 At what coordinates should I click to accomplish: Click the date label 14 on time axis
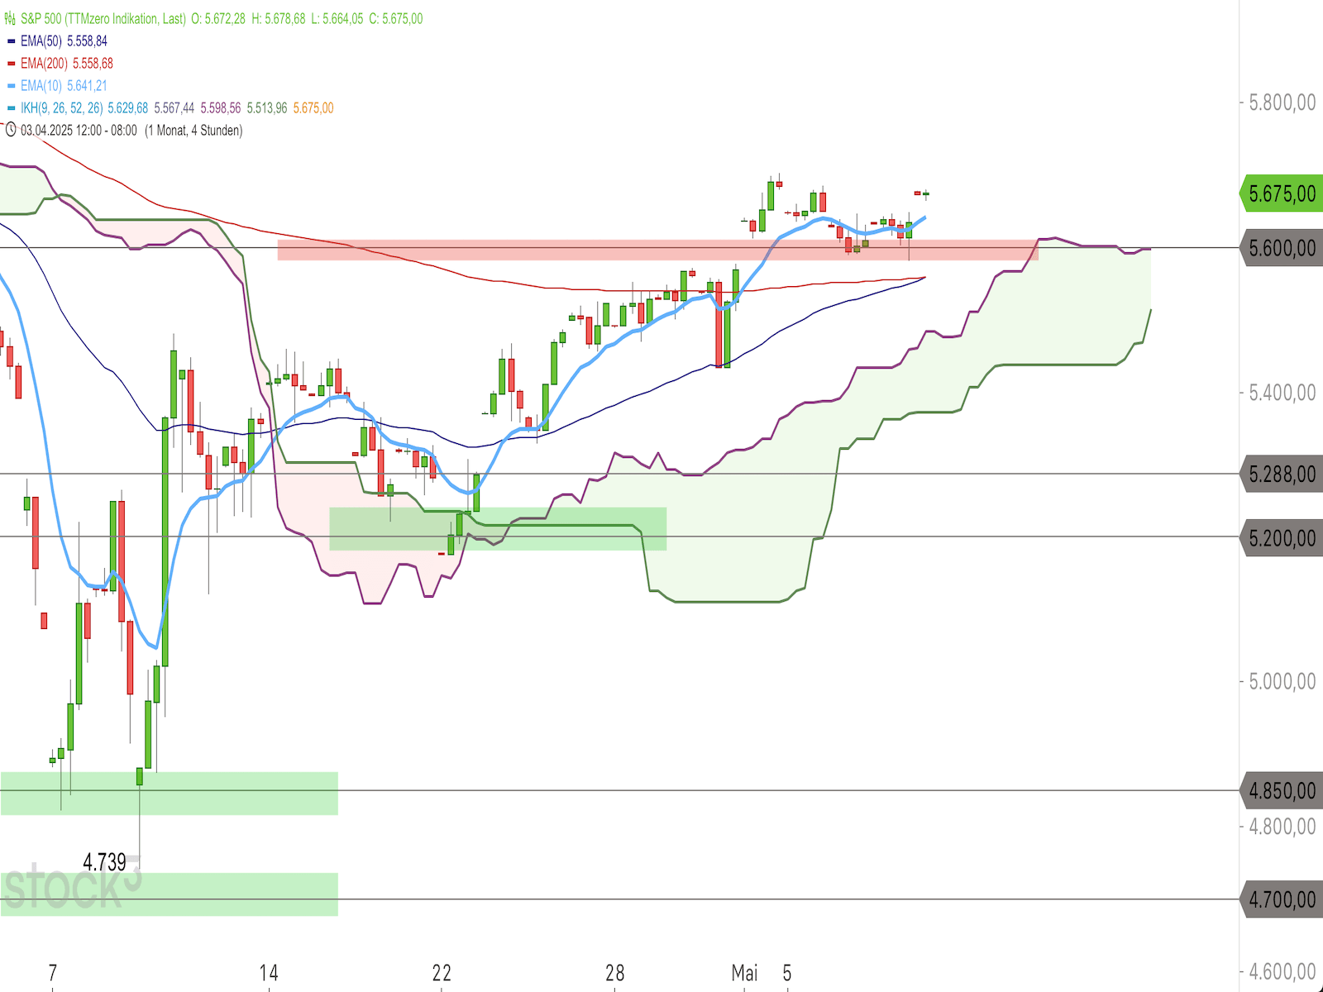[x=269, y=973]
